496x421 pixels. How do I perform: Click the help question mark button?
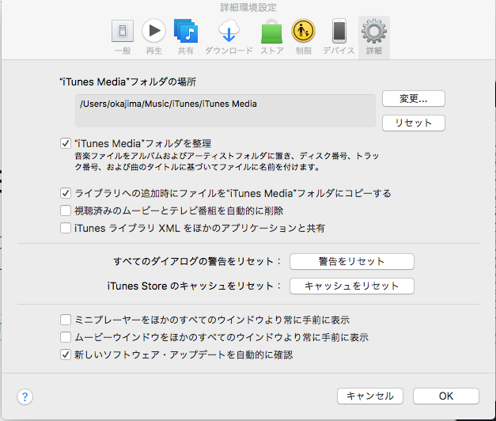tap(25, 396)
